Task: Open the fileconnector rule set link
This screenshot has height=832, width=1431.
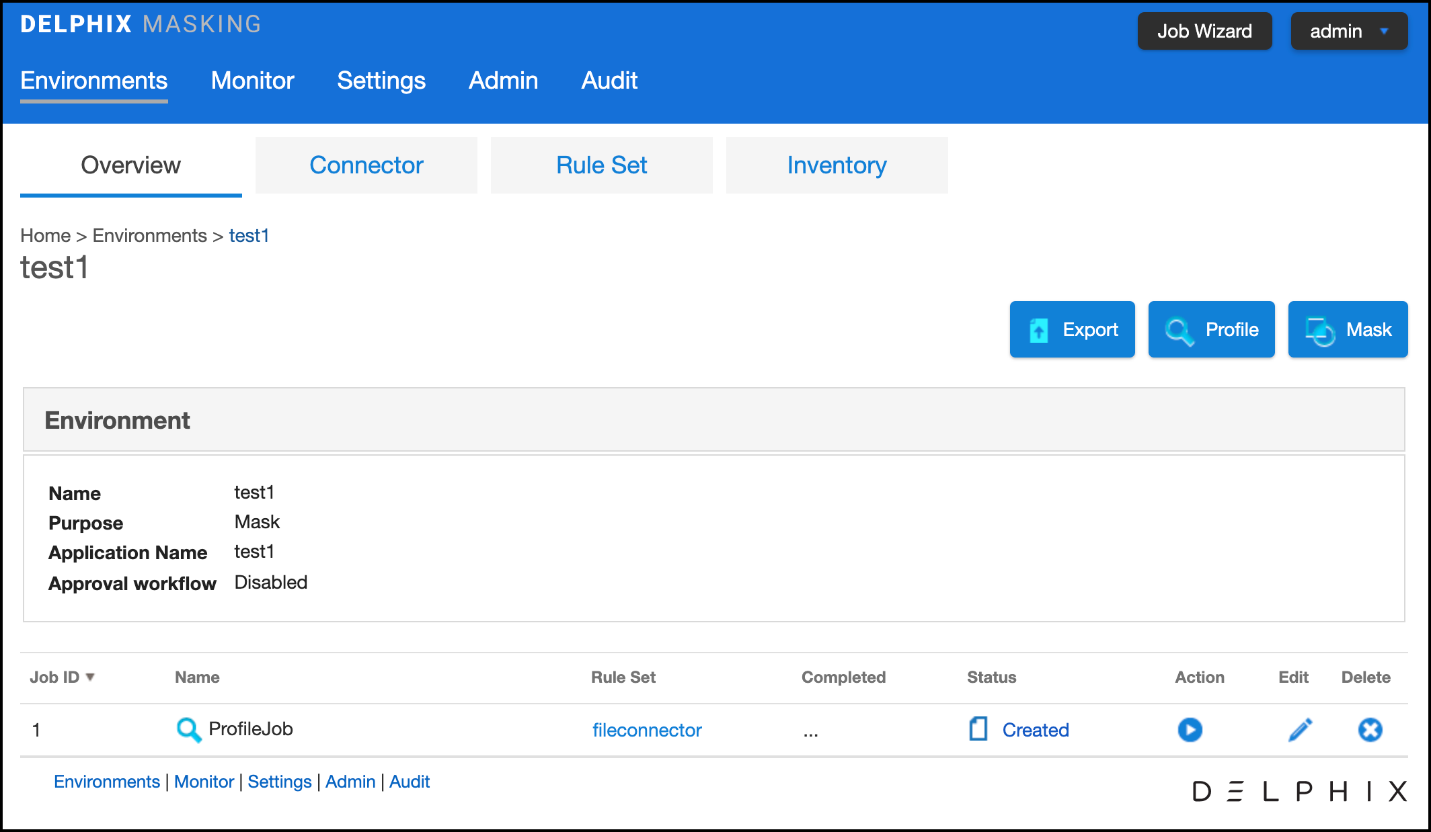Action: coord(646,731)
